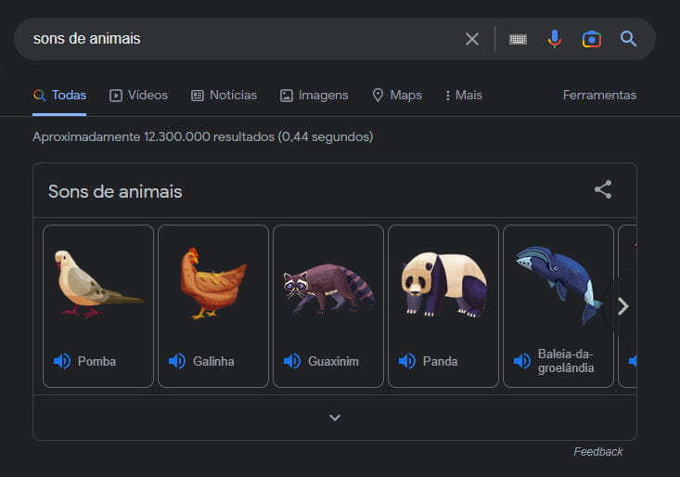The height and width of the screenshot is (477, 680).
Task: Click the magnifying glass search icon
Action: coord(628,39)
